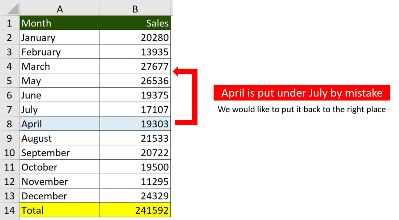
Task: Click sales value 11295
Action: 135,181
